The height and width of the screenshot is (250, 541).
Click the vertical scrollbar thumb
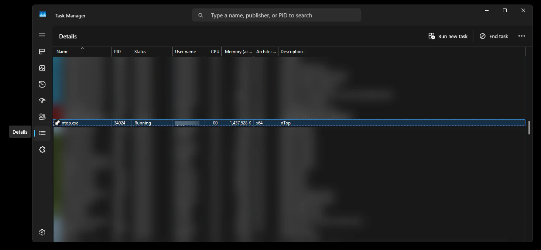click(529, 128)
